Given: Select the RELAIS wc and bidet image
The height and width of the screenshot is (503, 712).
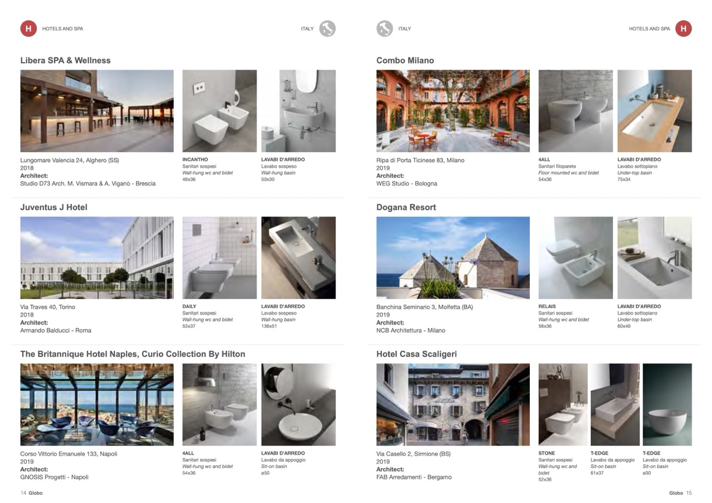Looking at the screenshot, I should 575,258.
